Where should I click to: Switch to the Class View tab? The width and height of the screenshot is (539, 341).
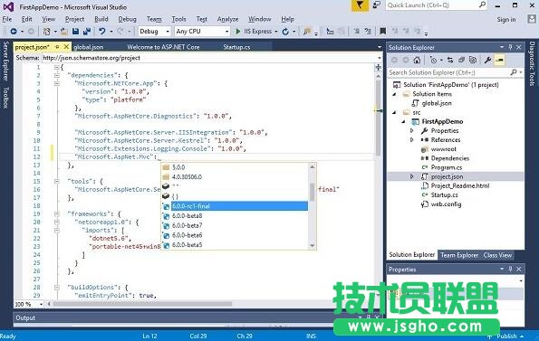coord(497,255)
